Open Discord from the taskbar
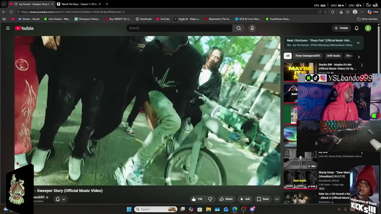This screenshot has height=214, width=381. coord(252,209)
